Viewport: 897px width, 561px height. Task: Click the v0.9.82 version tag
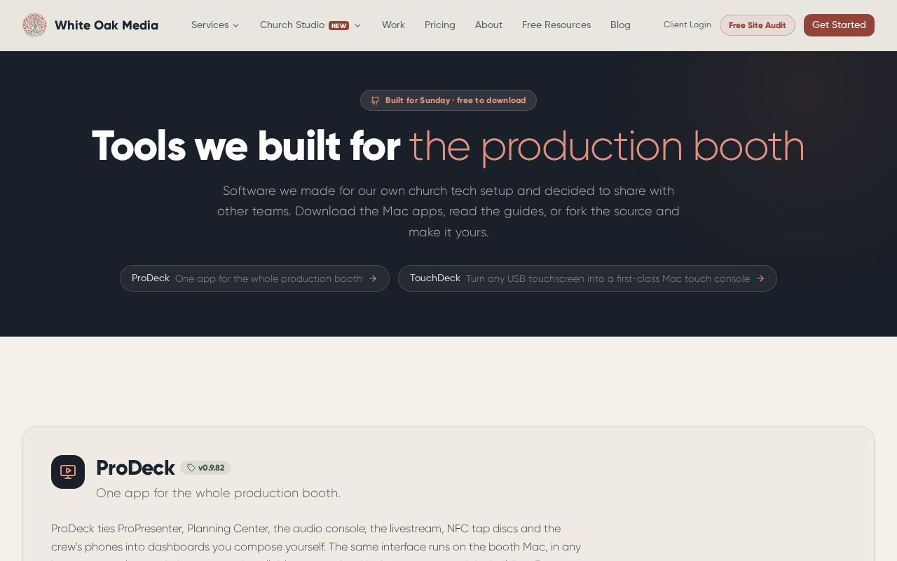(205, 468)
